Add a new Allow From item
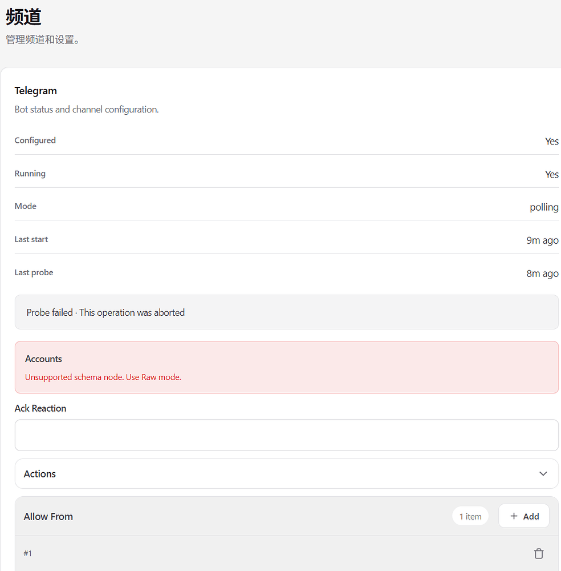 (x=524, y=516)
